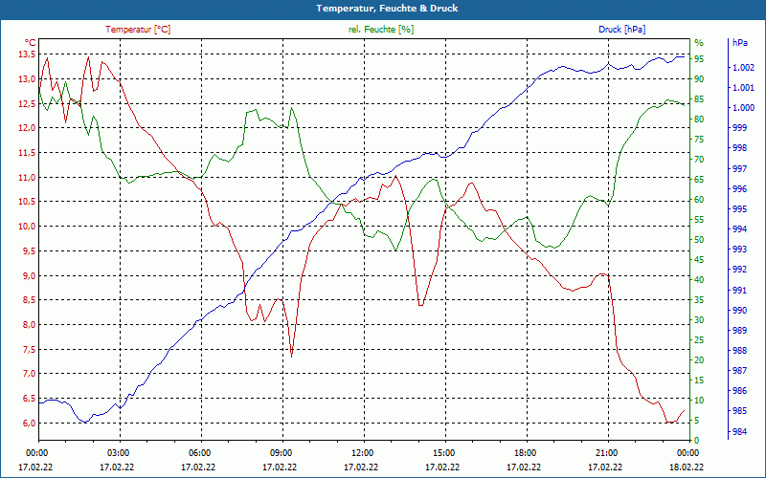766x478 pixels.
Task: Click the green "45" humidity axis value
Action: (x=699, y=259)
